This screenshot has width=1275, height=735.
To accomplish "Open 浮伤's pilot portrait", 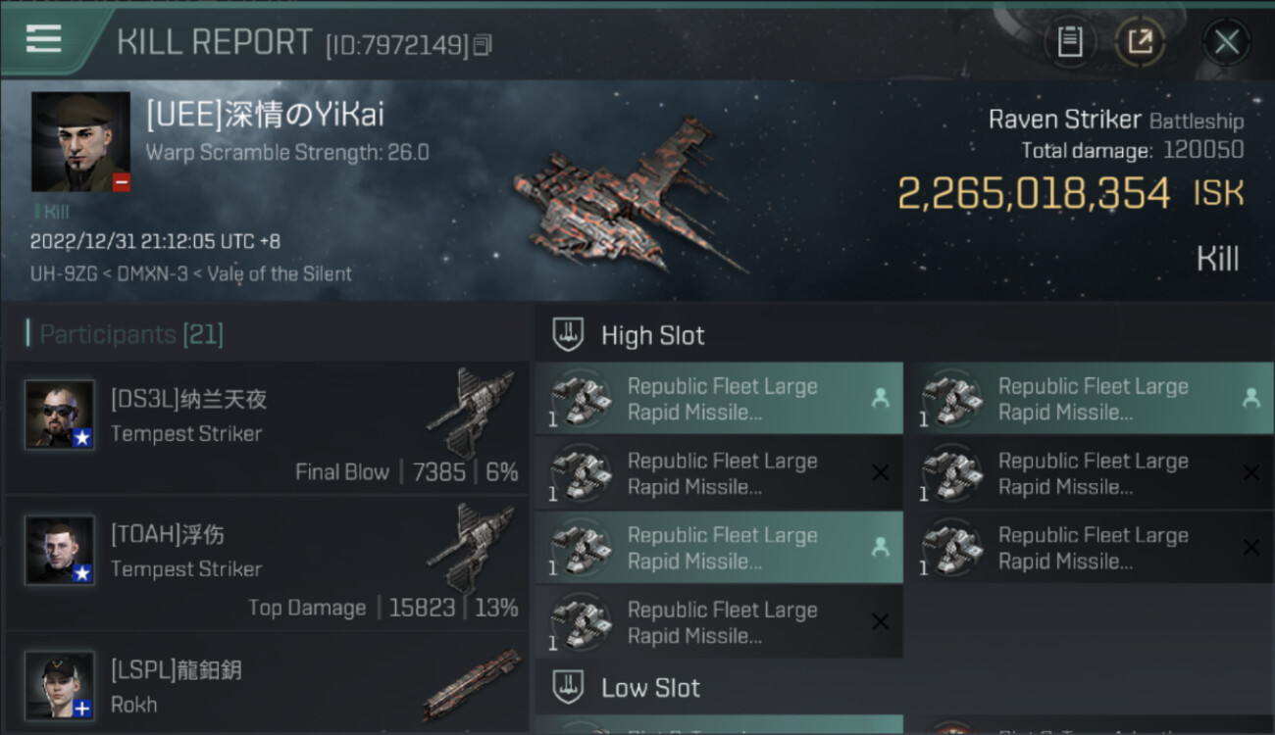I will [x=61, y=550].
